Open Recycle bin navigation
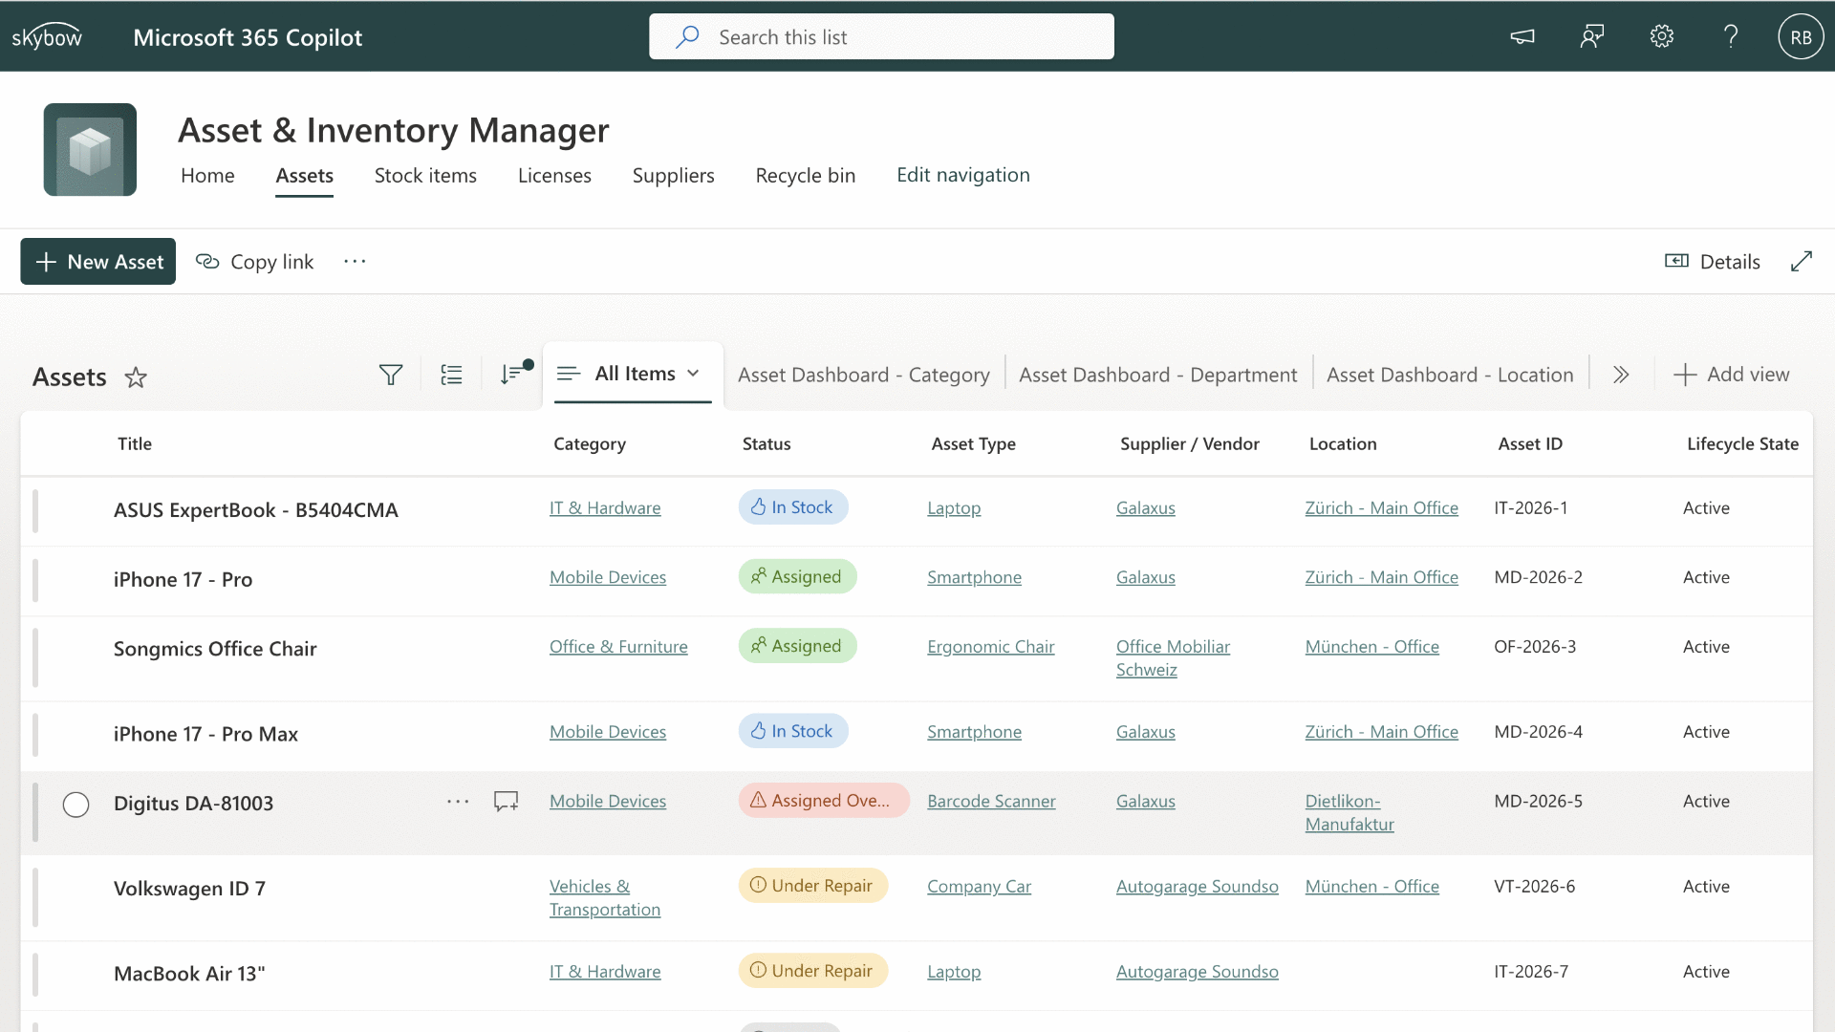1835x1032 pixels. point(806,175)
